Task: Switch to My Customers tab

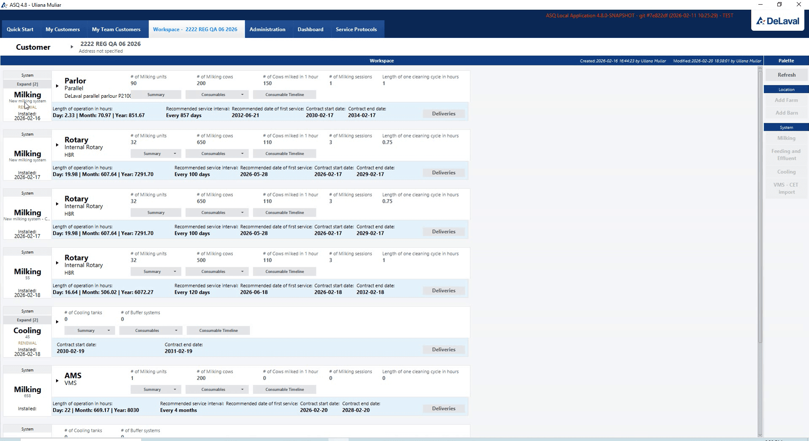Action: tap(62, 30)
